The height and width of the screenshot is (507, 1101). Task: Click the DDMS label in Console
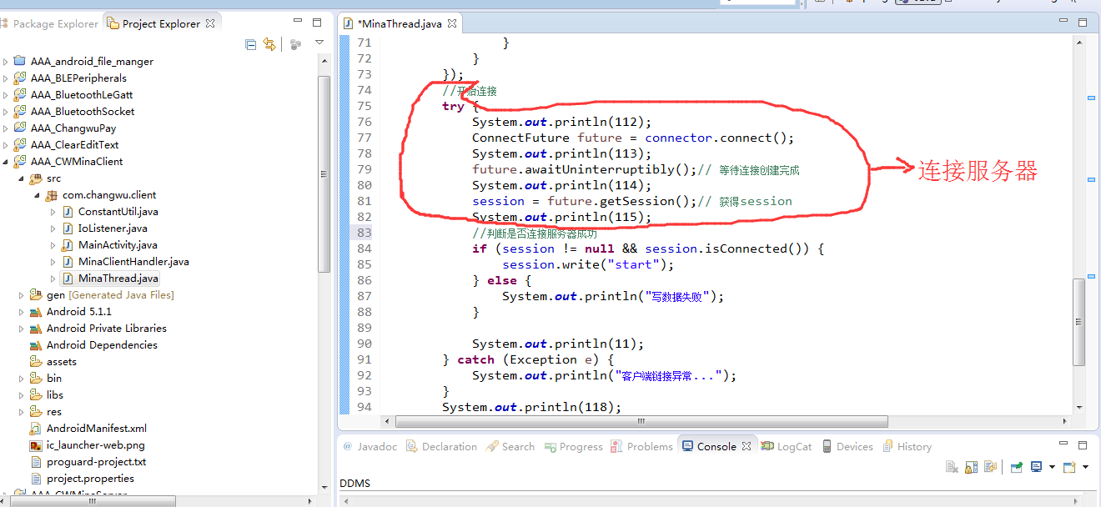pos(354,484)
